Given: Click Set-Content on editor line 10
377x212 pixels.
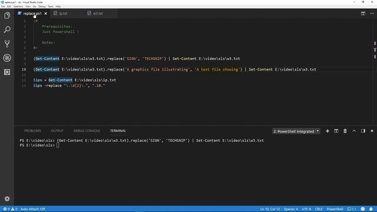Looking at the screenshot, I should (x=260, y=69).
